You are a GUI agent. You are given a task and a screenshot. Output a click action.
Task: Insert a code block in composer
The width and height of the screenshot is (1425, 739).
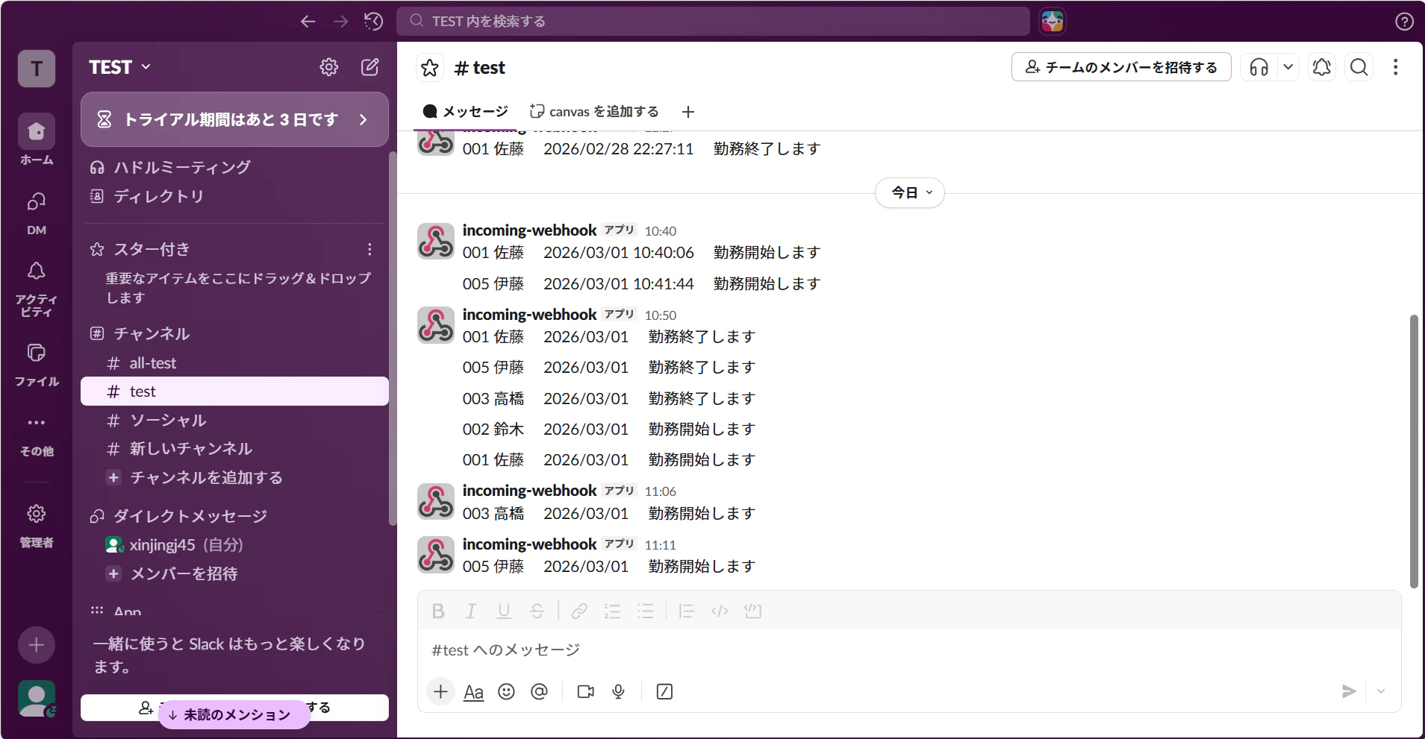coord(752,611)
